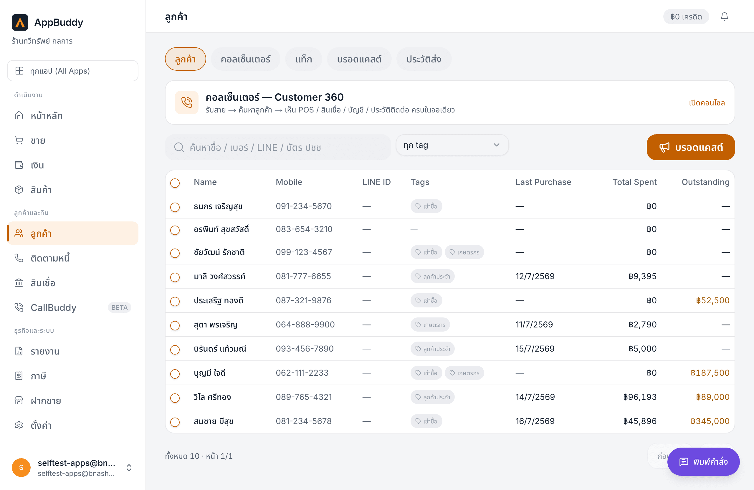Open the ทุกแอป (All Apps) selector
This screenshot has height=490, width=754.
tap(72, 71)
